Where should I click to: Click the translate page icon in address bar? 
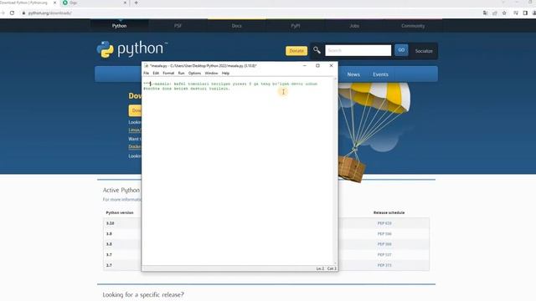point(485,13)
